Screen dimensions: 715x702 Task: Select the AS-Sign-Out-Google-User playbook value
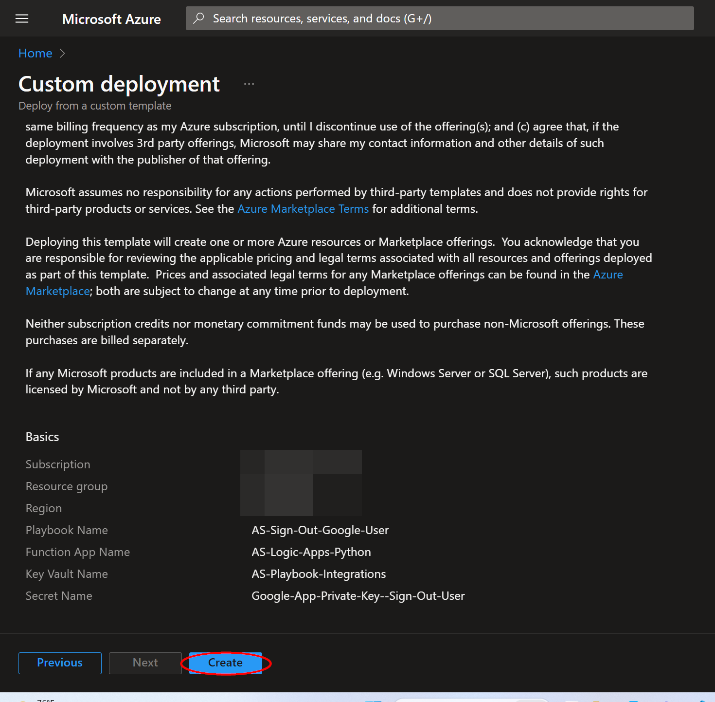[320, 530]
